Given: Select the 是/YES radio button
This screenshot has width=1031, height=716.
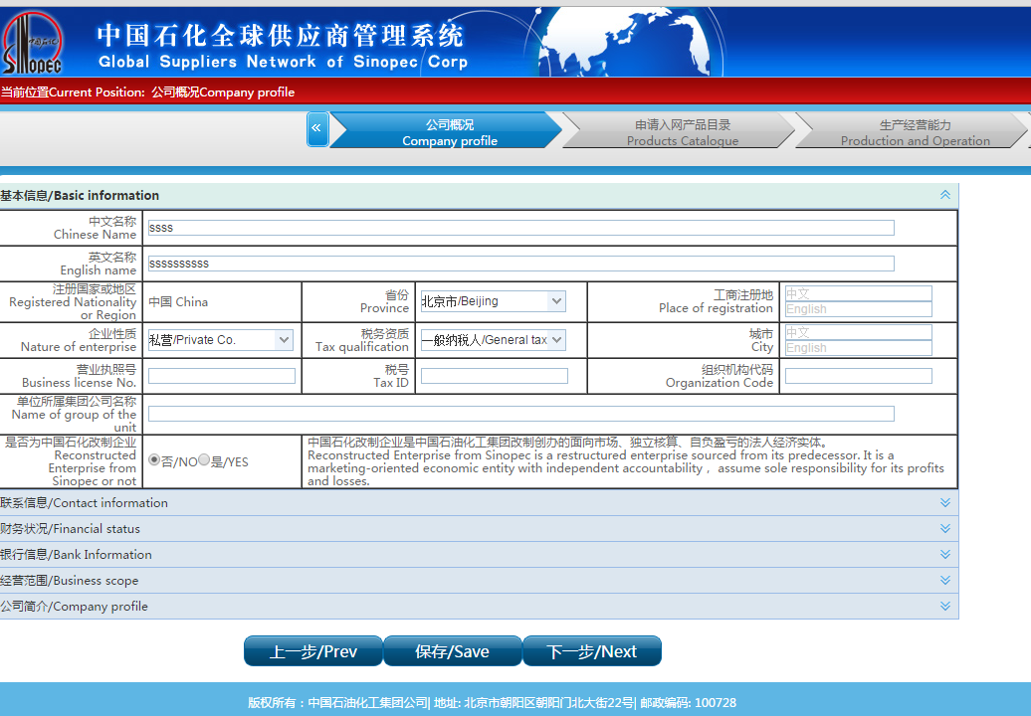Looking at the screenshot, I should coord(204,459).
